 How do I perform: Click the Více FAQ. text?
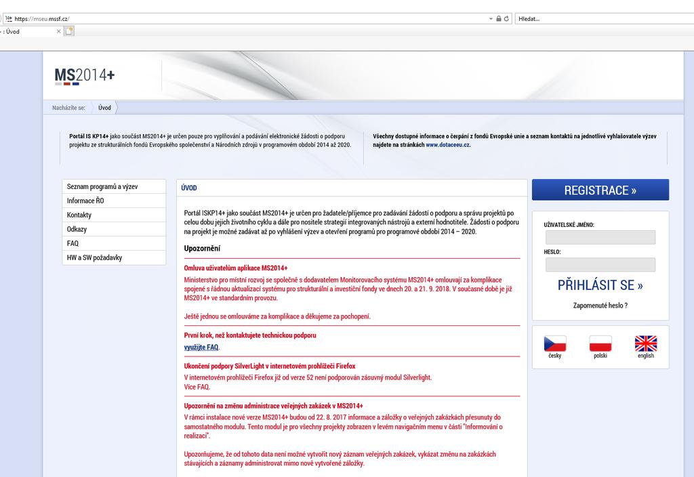click(197, 387)
